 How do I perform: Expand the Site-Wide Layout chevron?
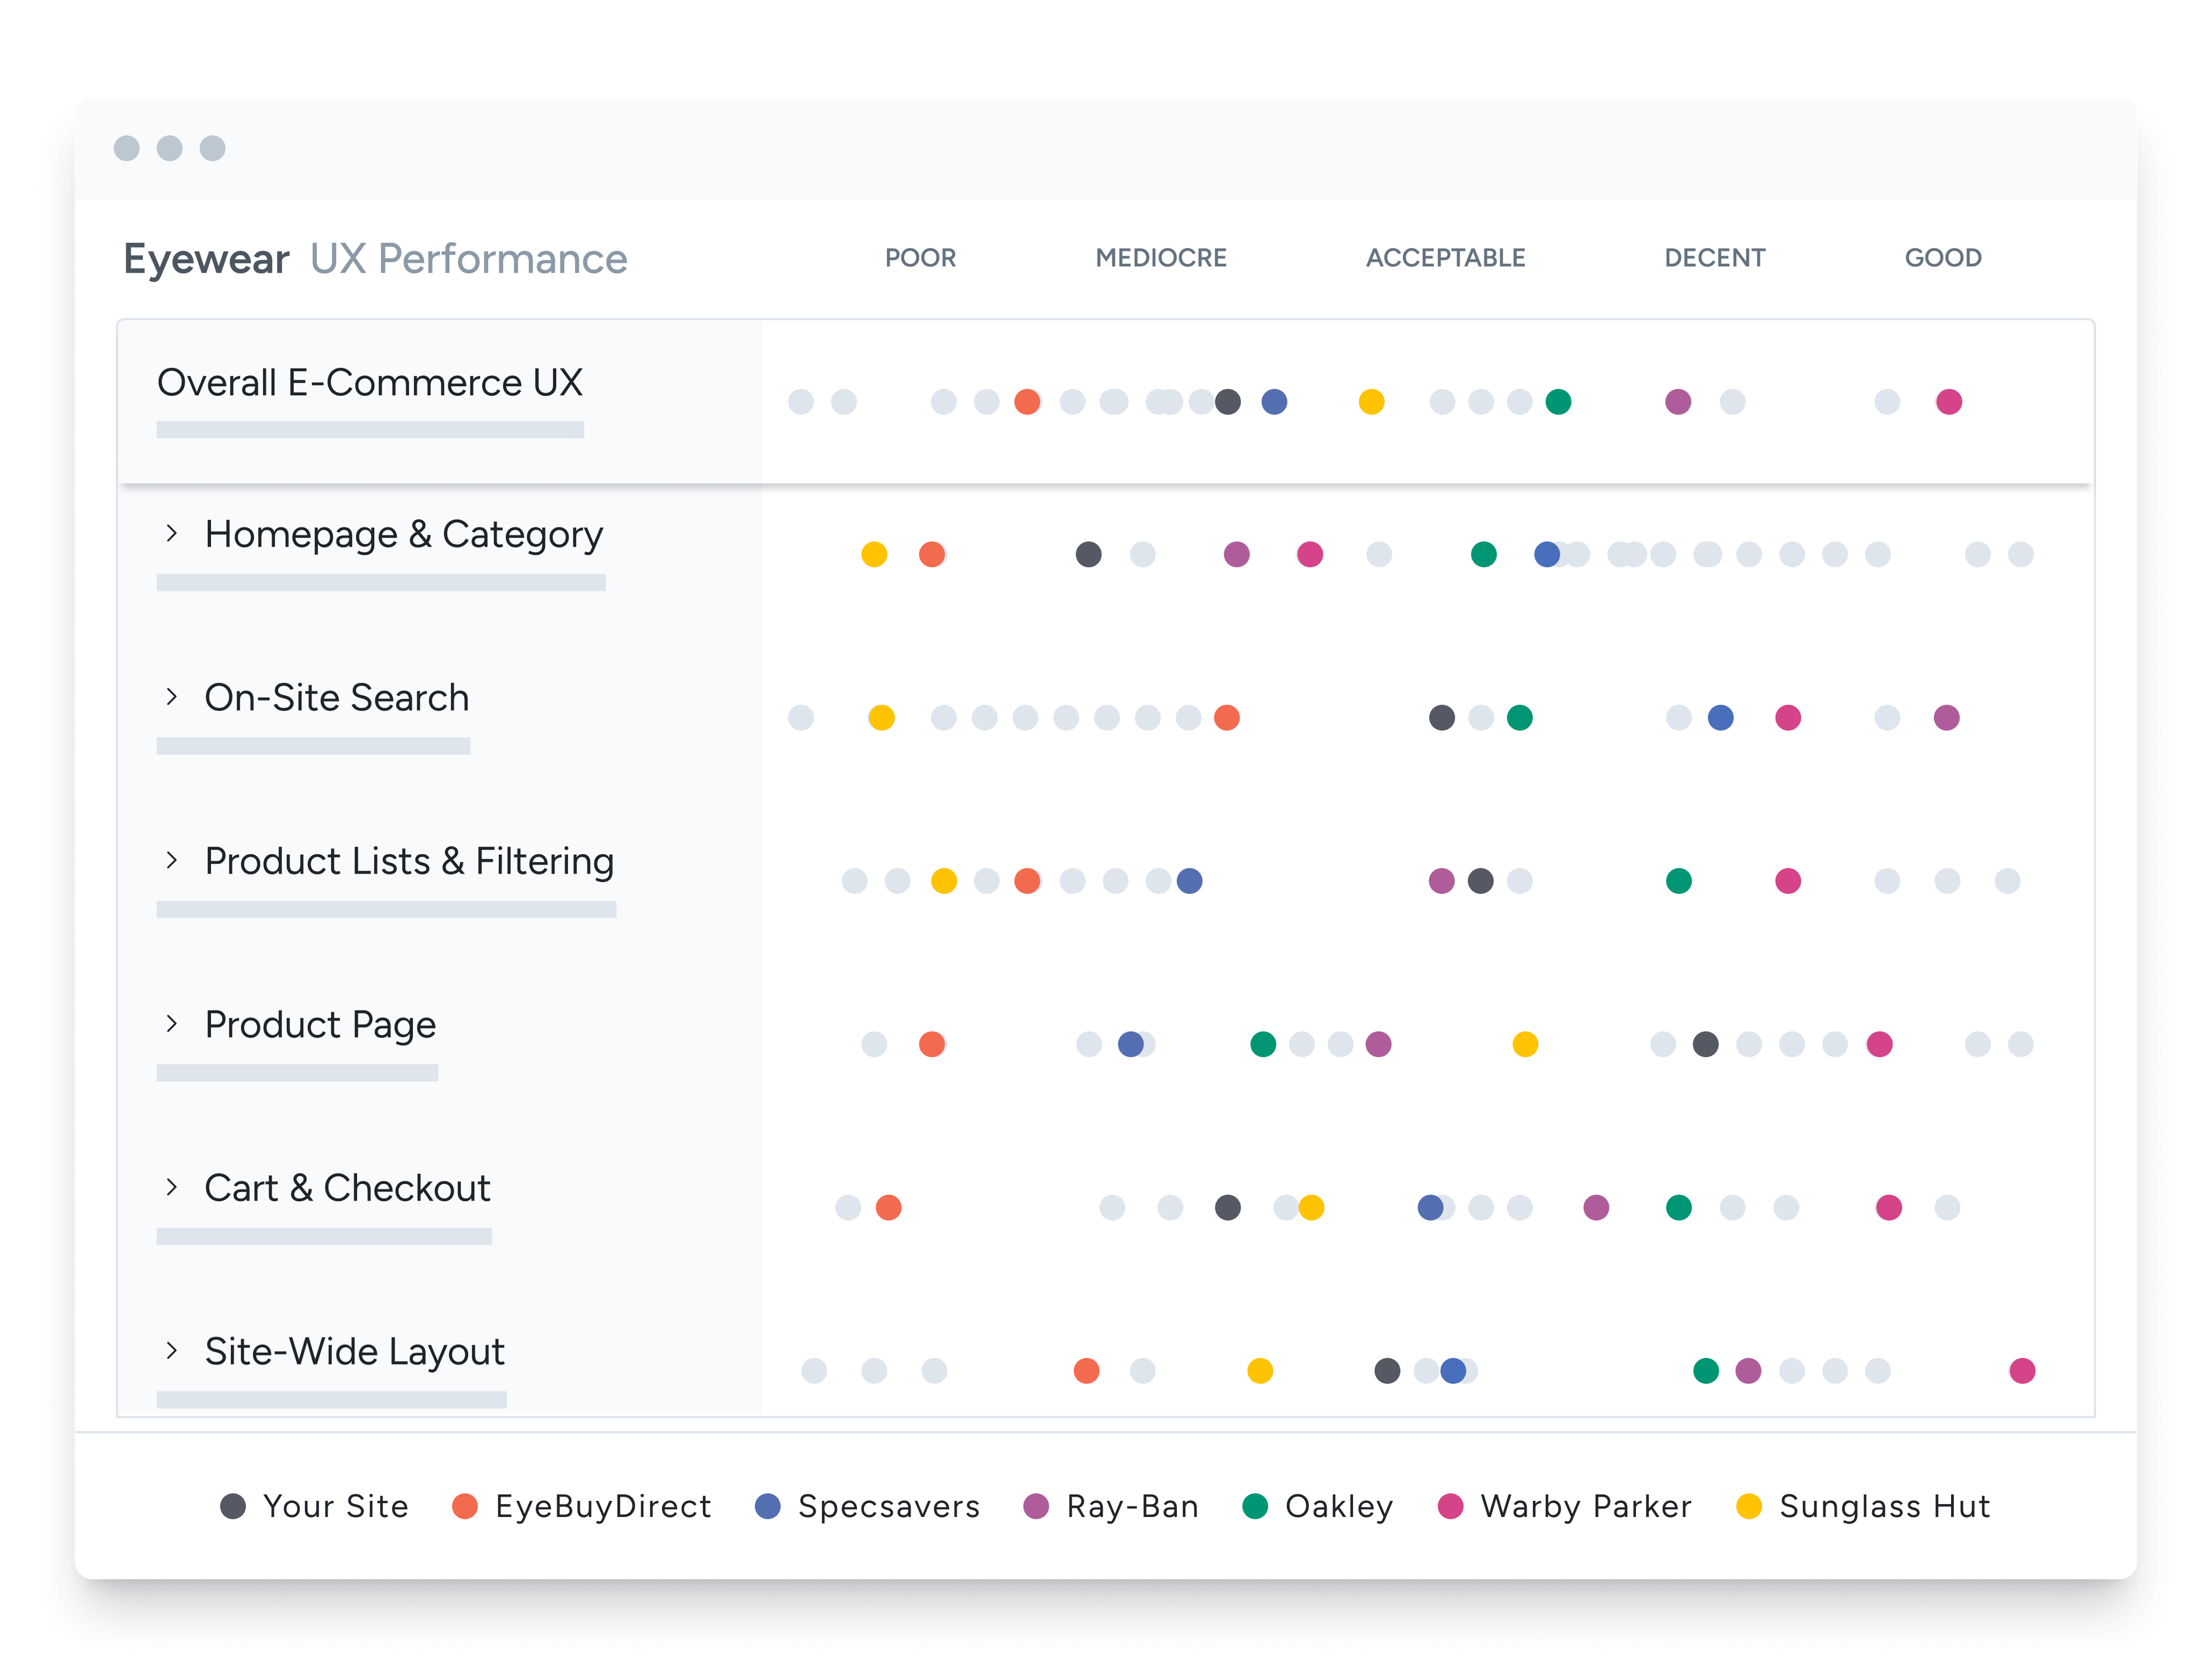point(172,1351)
